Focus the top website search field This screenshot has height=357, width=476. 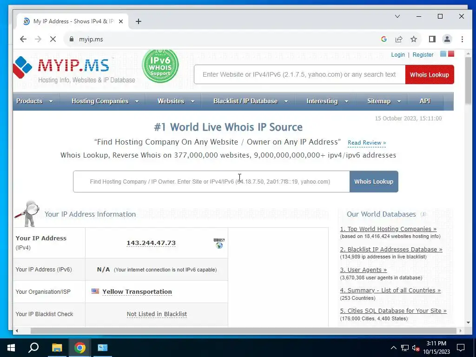[300, 74]
